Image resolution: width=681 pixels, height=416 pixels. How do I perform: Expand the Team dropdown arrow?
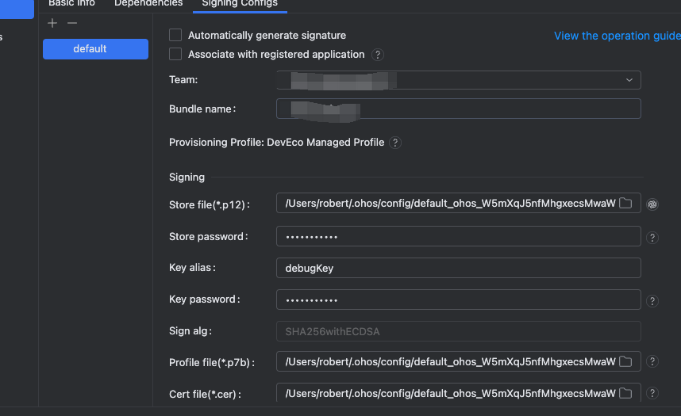click(x=629, y=80)
